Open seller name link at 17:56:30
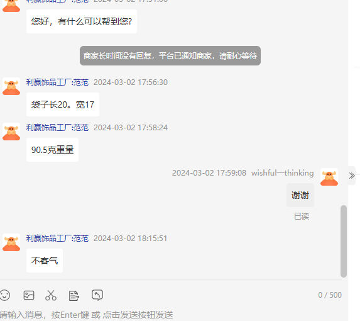Viewport: 360px width, 321px height. (x=57, y=82)
